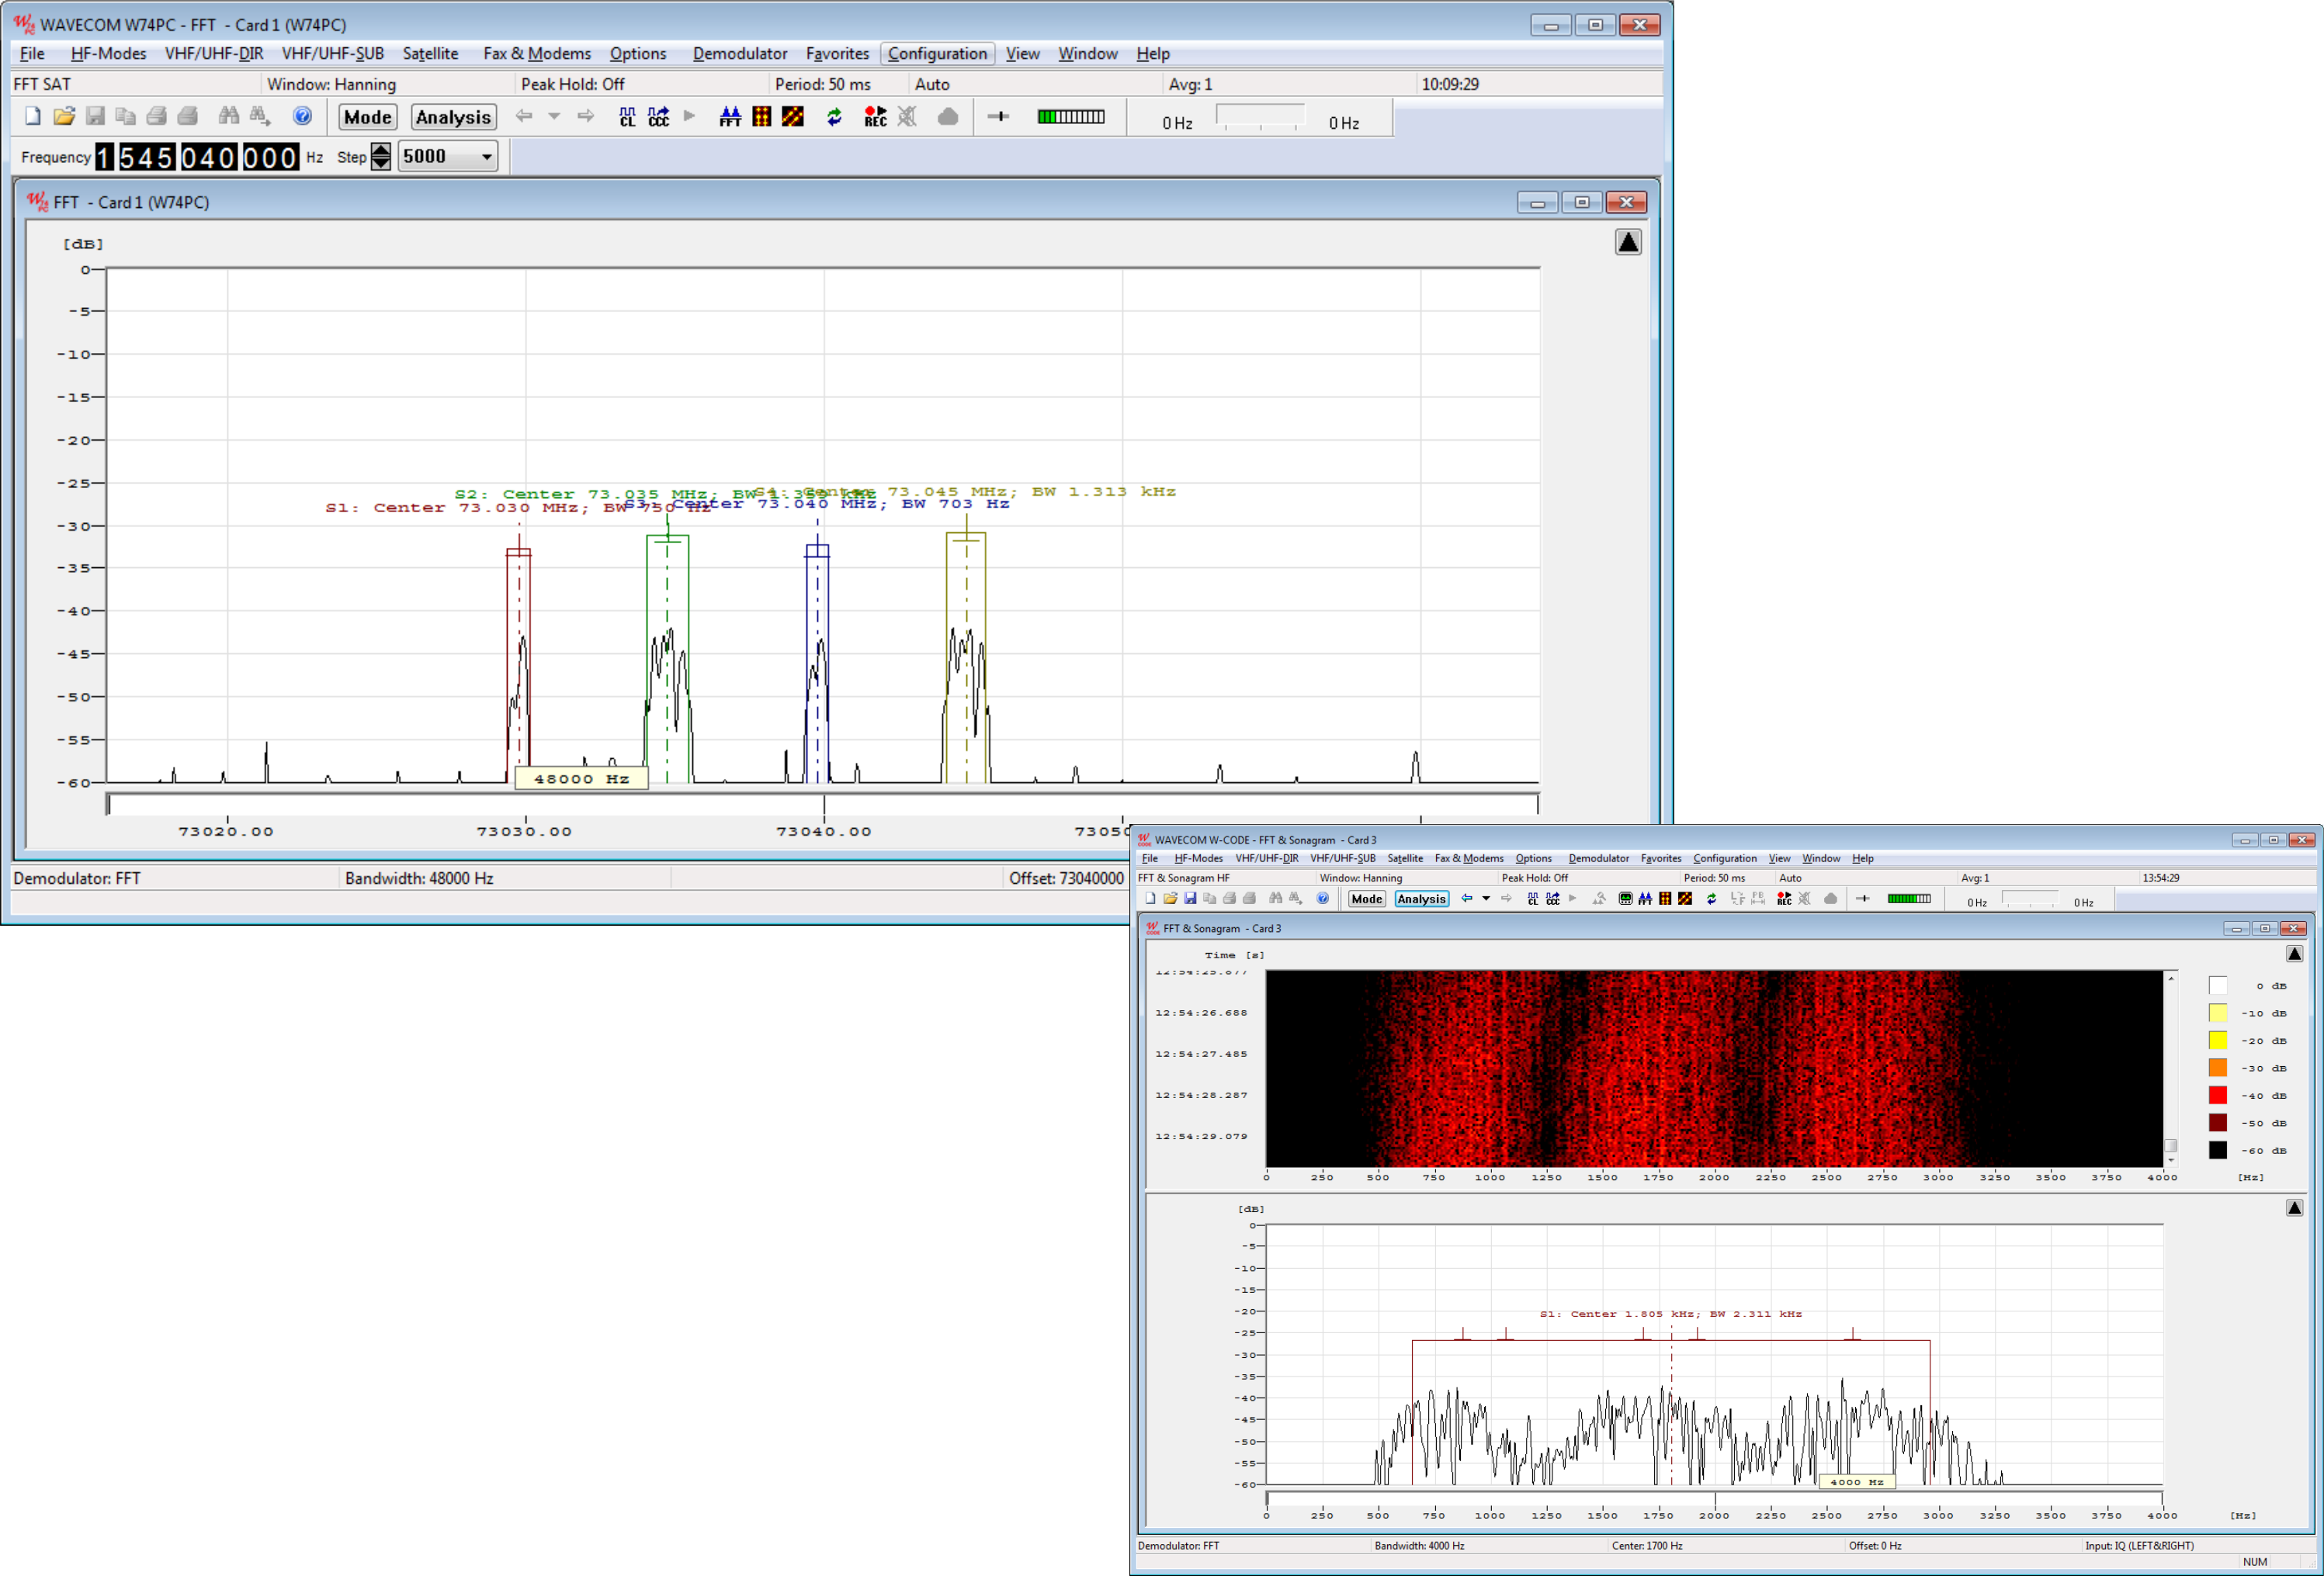Click play triangle icon in W74PC toolbar
The width and height of the screenshot is (2324, 1576).
click(x=689, y=116)
